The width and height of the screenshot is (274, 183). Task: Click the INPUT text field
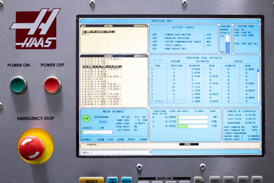pyautogui.click(x=115, y=152)
